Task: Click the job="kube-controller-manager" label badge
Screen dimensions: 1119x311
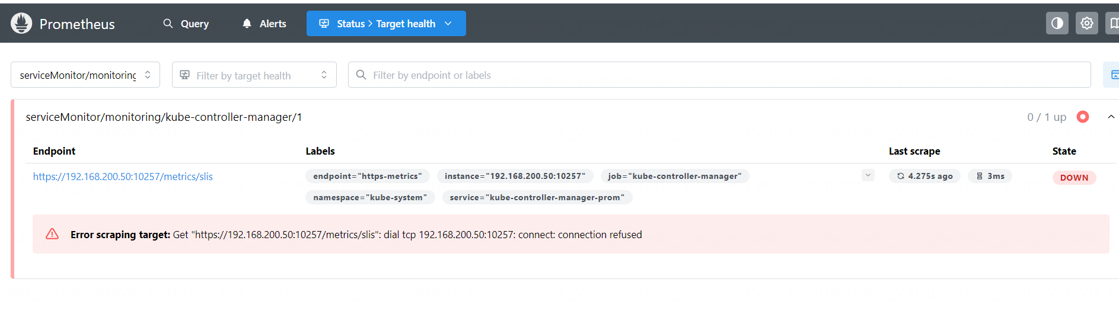Action: 674,177
